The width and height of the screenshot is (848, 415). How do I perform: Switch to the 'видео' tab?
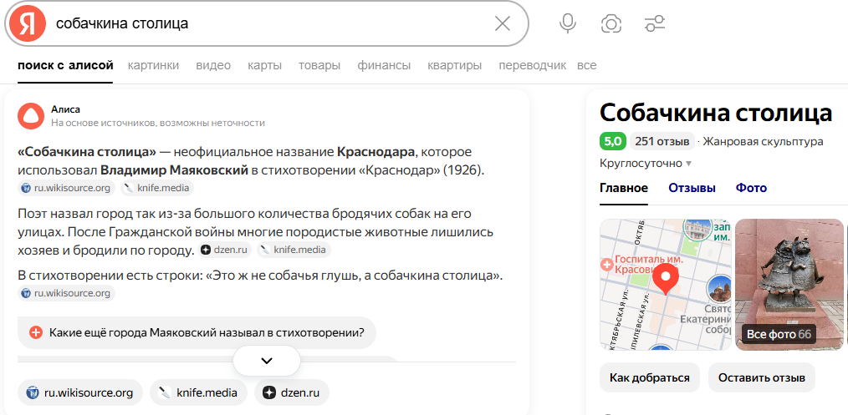pyautogui.click(x=213, y=66)
